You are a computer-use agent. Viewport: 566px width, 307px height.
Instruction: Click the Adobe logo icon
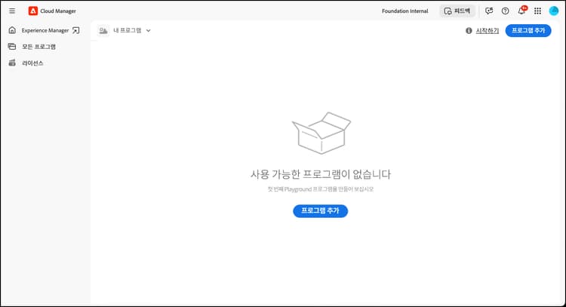tap(33, 11)
